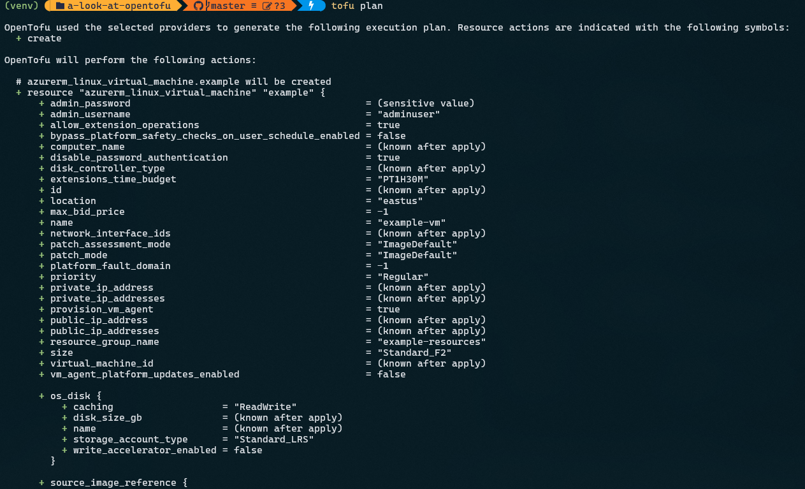The height and width of the screenshot is (489, 805).
Task: Click virtual_machine_id attribute
Action: coord(102,363)
